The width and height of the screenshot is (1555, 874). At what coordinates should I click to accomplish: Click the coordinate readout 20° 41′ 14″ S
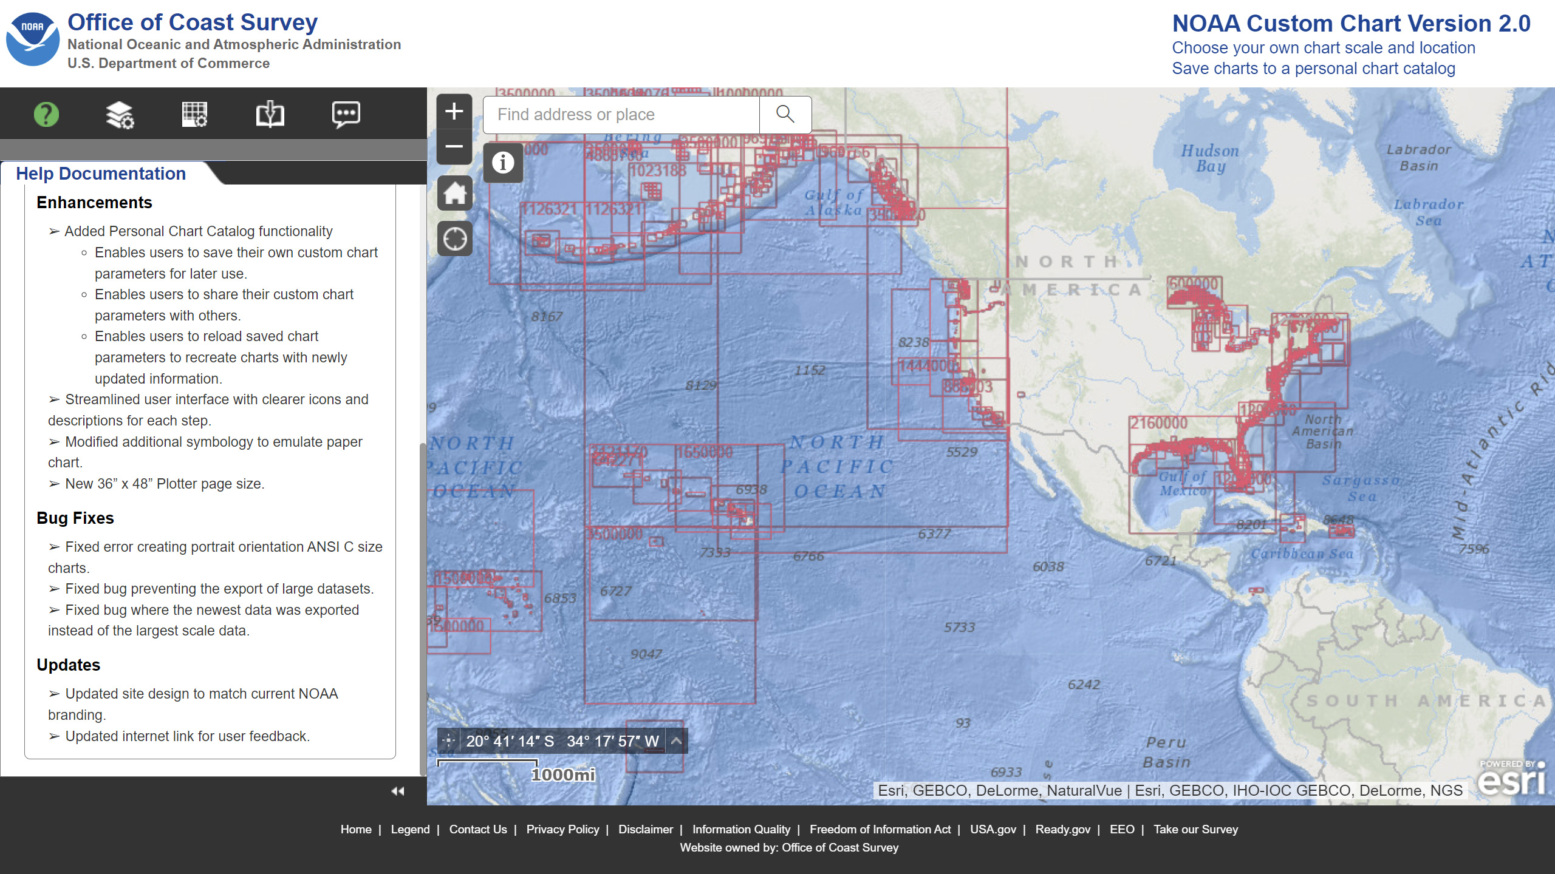(510, 741)
